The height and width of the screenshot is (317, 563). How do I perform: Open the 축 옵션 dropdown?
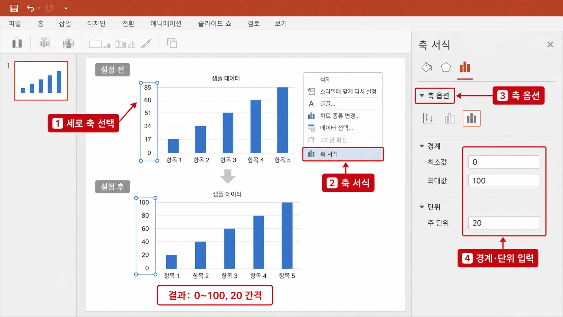point(435,96)
